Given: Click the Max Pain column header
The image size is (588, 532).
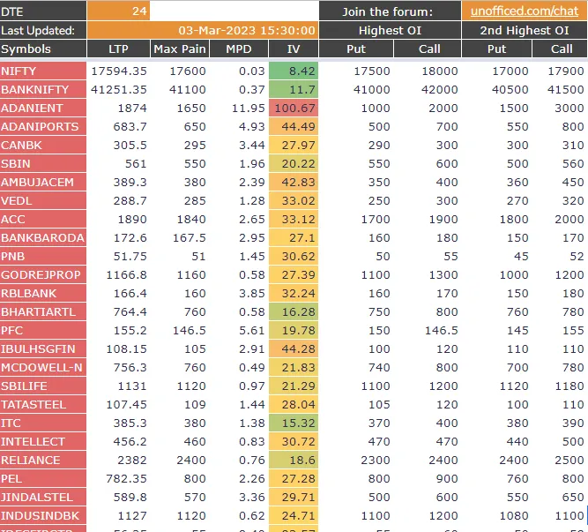Looking at the screenshot, I should tap(179, 49).
